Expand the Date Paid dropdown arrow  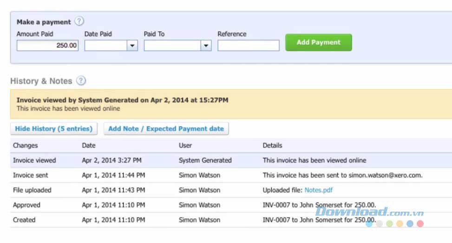(132, 46)
